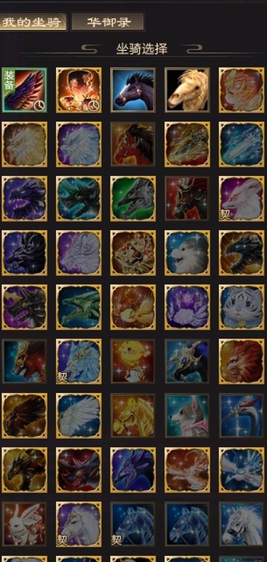Pick the purple dragon mount icon
This screenshot has width=267, height=562.
(x=24, y=198)
